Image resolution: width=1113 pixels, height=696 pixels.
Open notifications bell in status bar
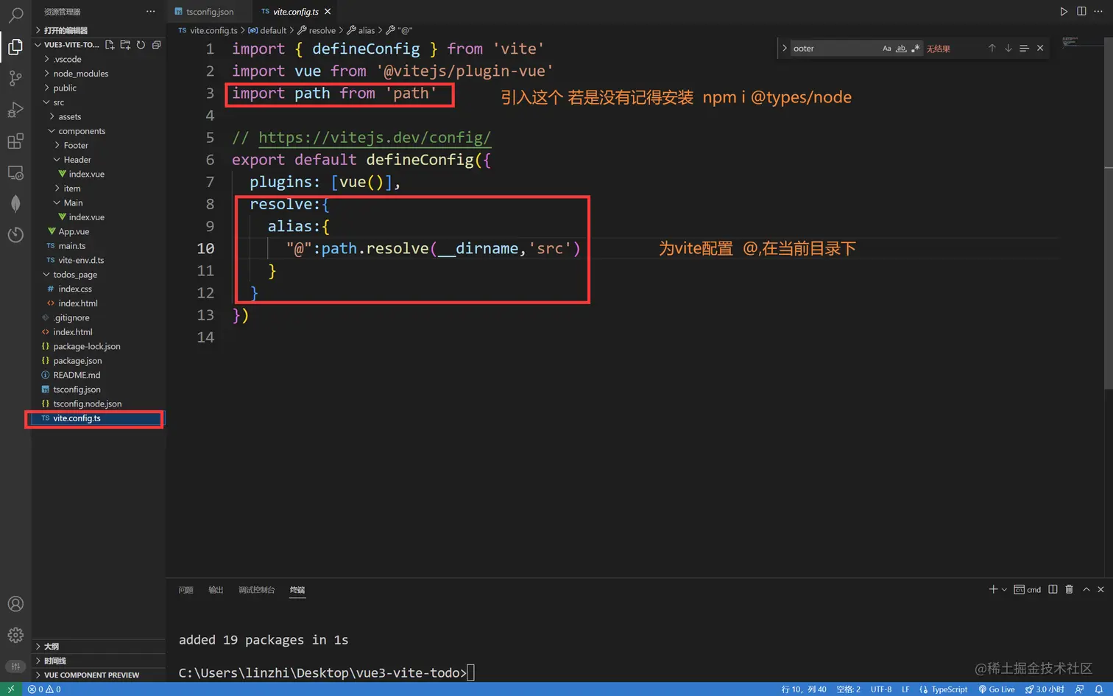1098,689
